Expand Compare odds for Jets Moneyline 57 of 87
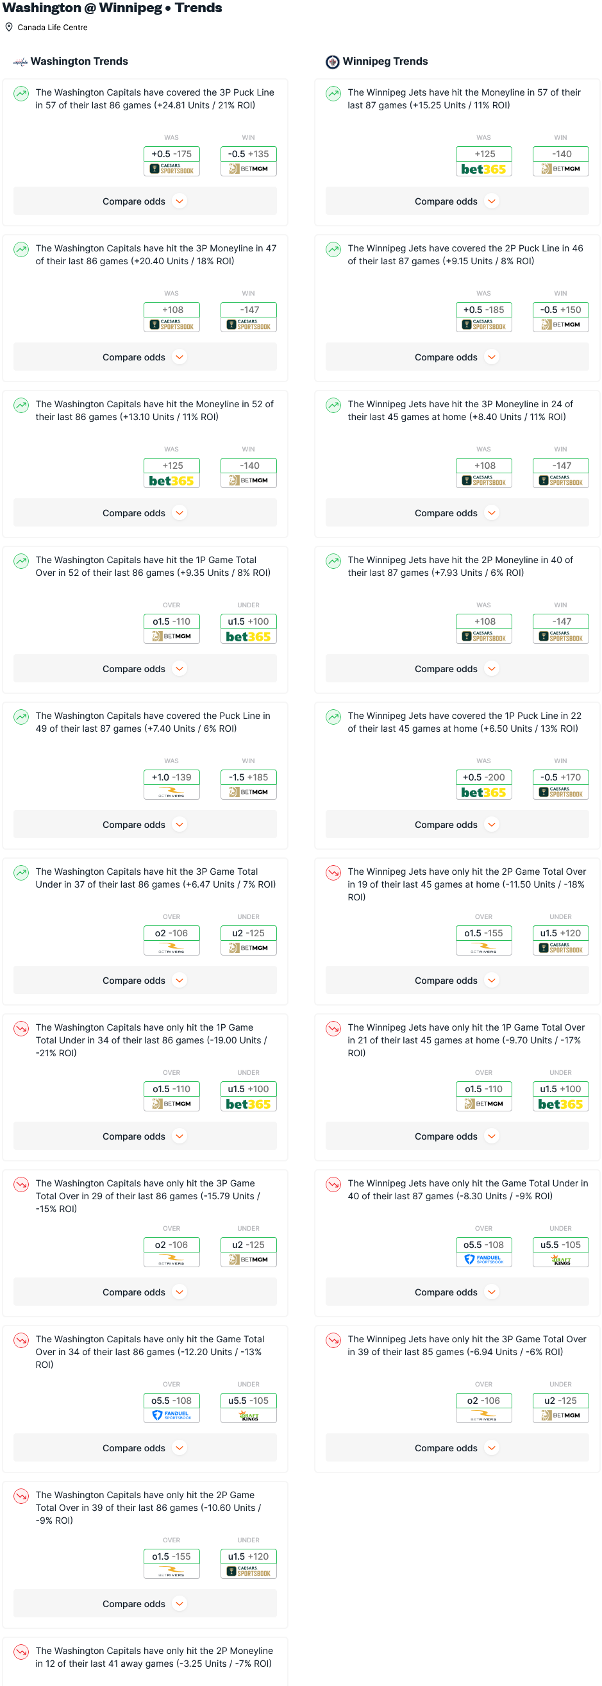The width and height of the screenshot is (602, 1686). [x=457, y=201]
